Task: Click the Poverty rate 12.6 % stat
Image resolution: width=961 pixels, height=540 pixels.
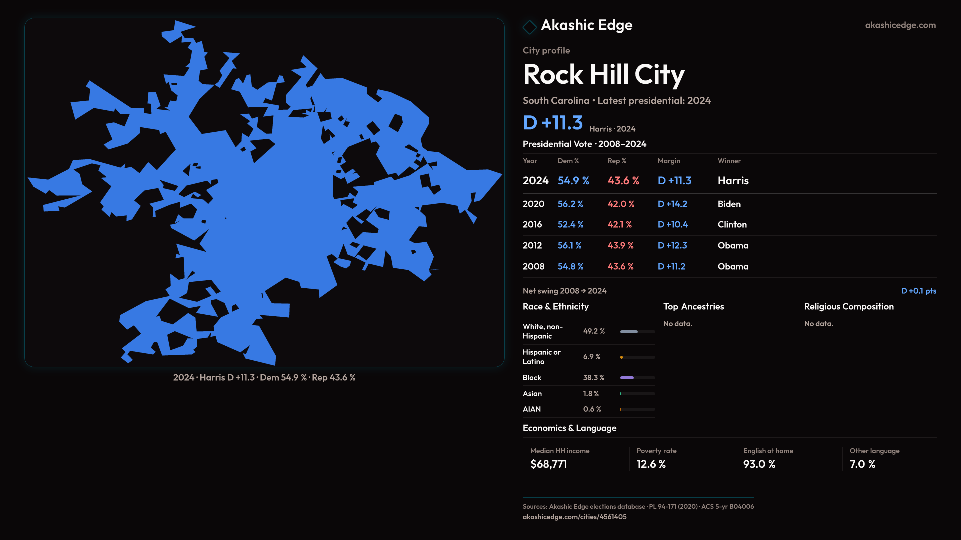Action: click(x=651, y=464)
